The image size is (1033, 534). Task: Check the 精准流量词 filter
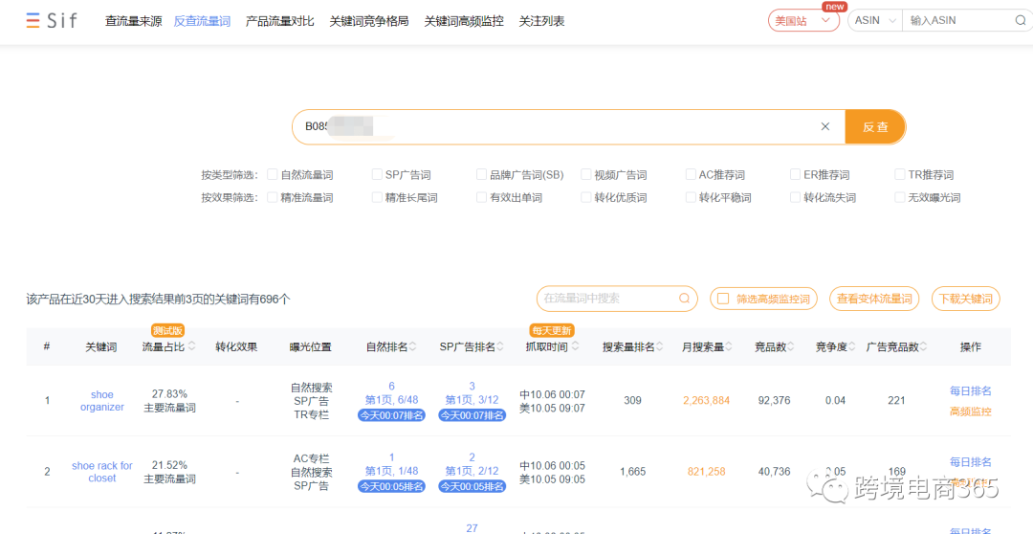[x=272, y=197]
